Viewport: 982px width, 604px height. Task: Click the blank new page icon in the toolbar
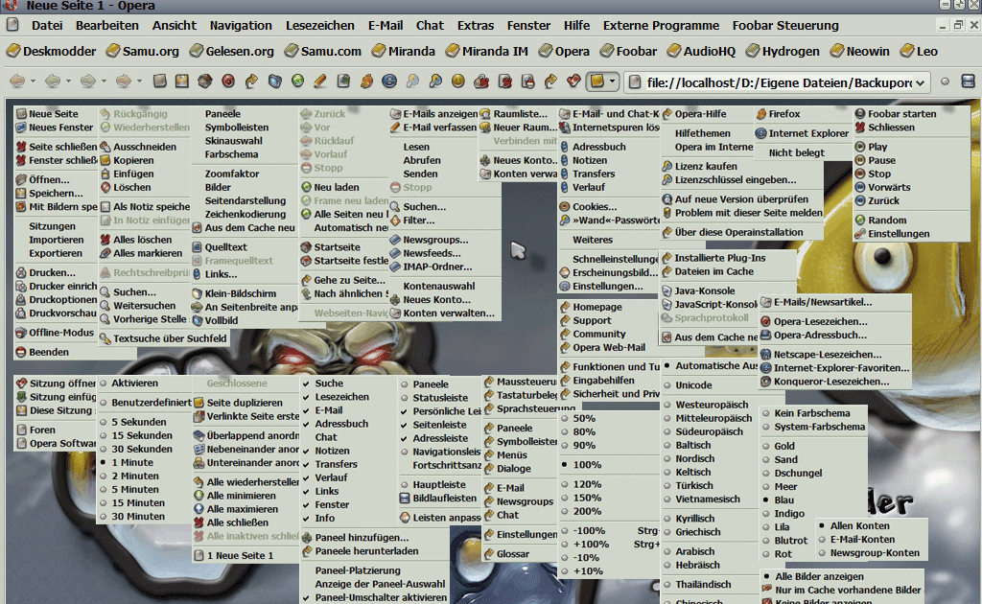point(160,81)
